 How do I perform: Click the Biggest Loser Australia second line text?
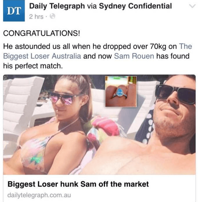pos(42,56)
